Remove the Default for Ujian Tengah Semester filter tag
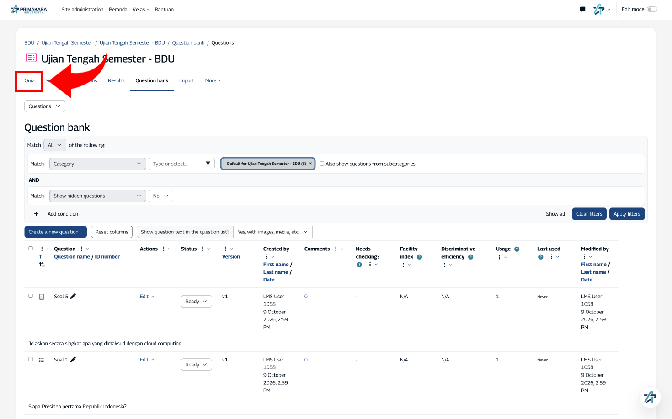672x419 pixels. [310, 164]
